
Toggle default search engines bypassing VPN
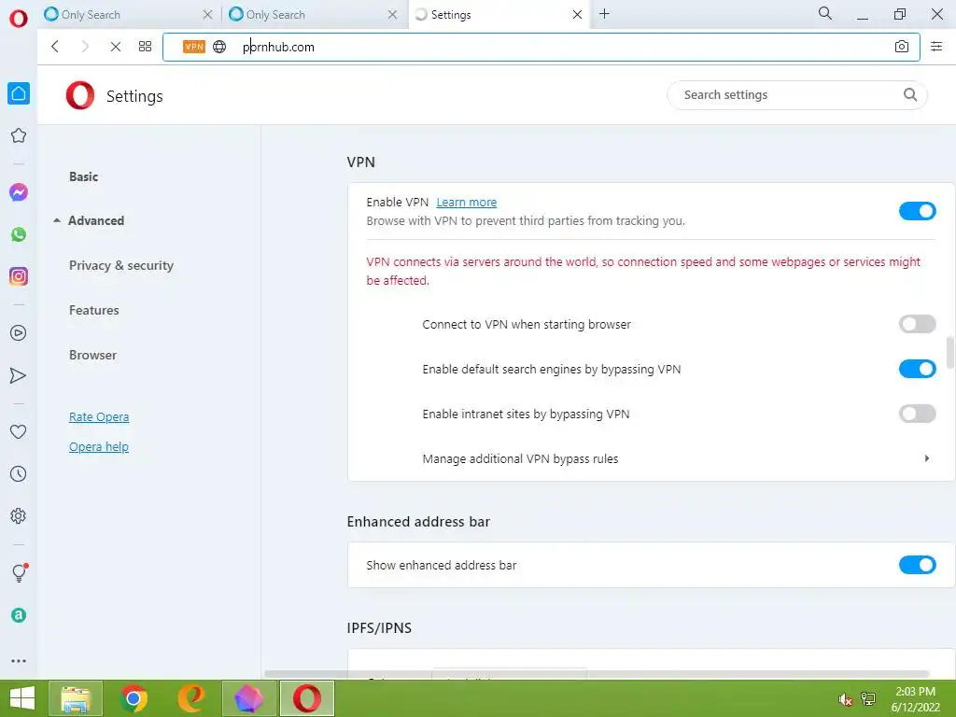(917, 369)
